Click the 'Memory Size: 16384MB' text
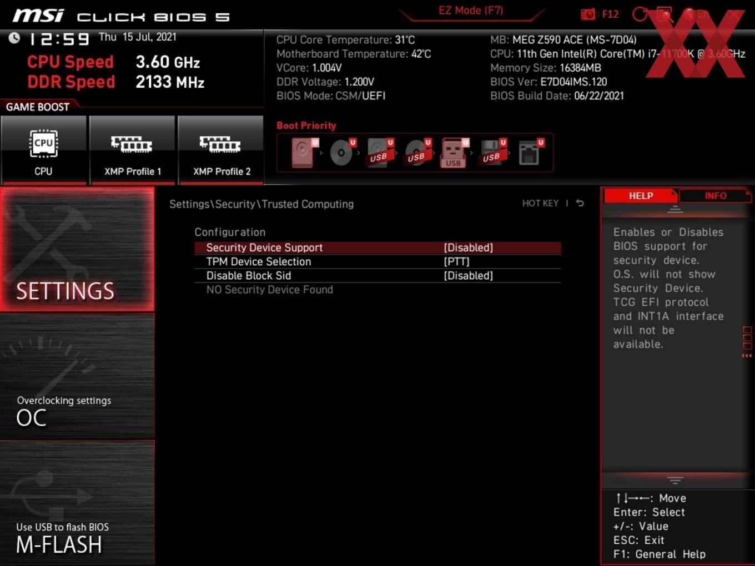The width and height of the screenshot is (755, 566). coord(546,68)
